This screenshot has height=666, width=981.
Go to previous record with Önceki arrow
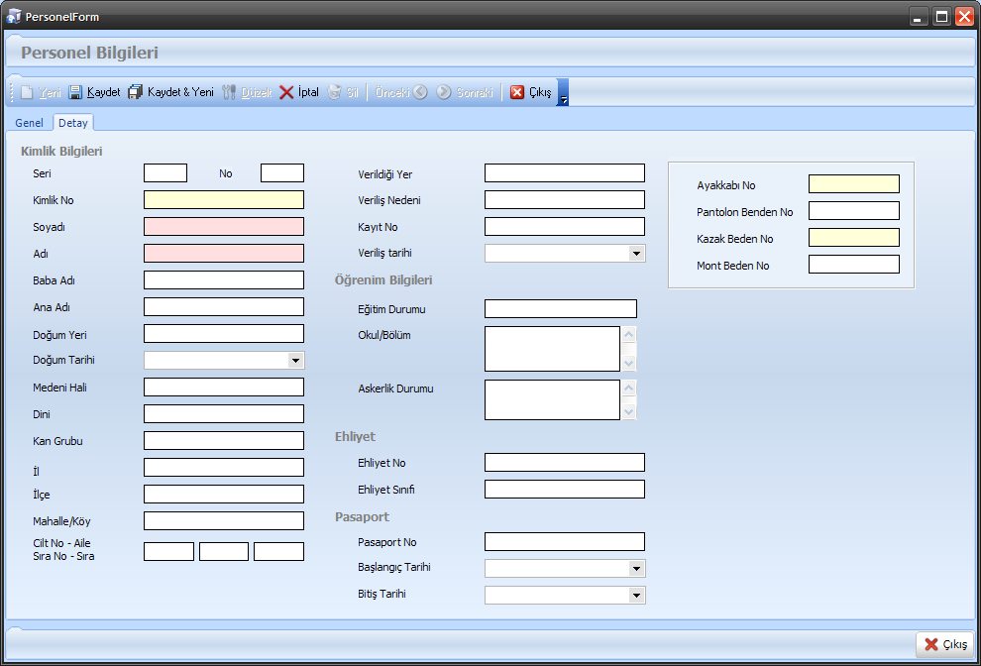coord(420,92)
